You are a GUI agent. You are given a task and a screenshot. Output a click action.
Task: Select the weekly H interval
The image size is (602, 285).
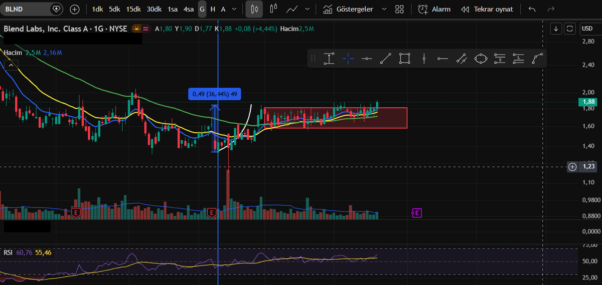213,9
